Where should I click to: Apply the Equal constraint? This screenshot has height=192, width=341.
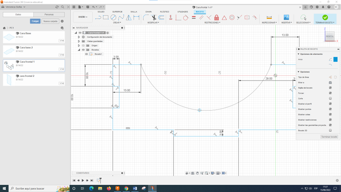[x=194, y=17]
